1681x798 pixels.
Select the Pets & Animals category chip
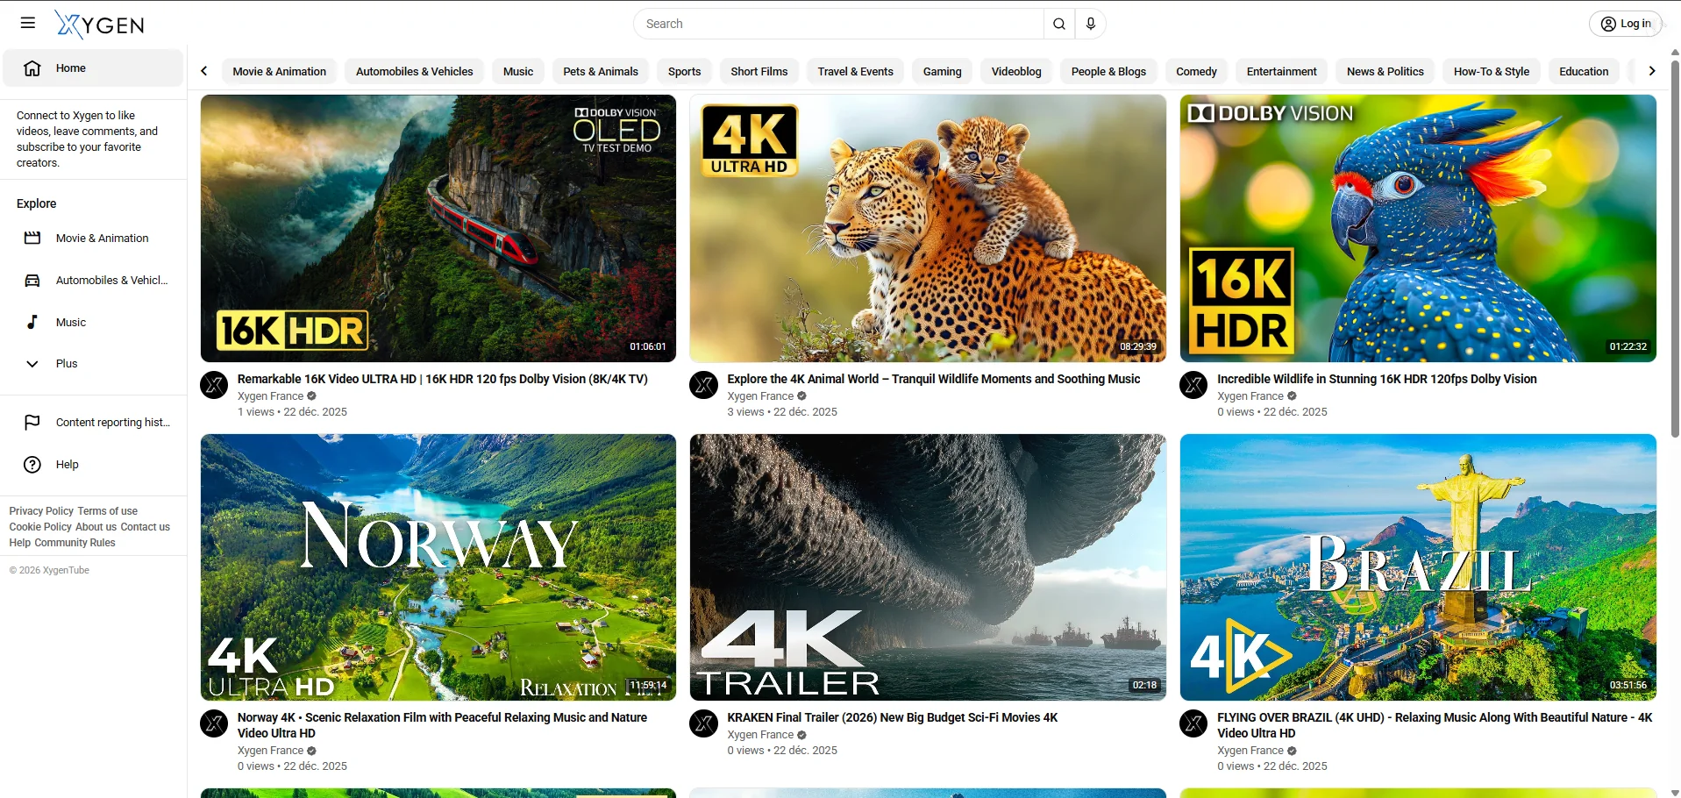(x=600, y=72)
